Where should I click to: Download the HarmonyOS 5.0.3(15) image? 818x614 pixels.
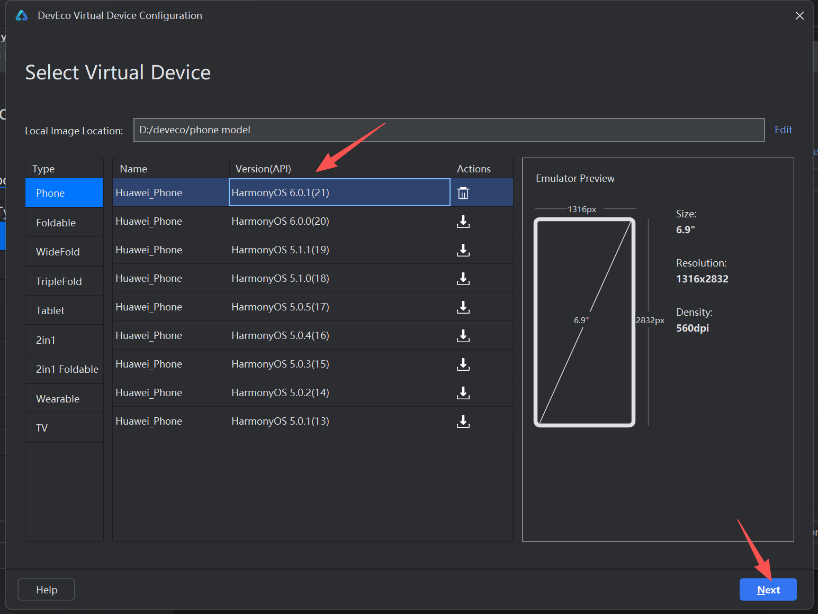click(463, 364)
